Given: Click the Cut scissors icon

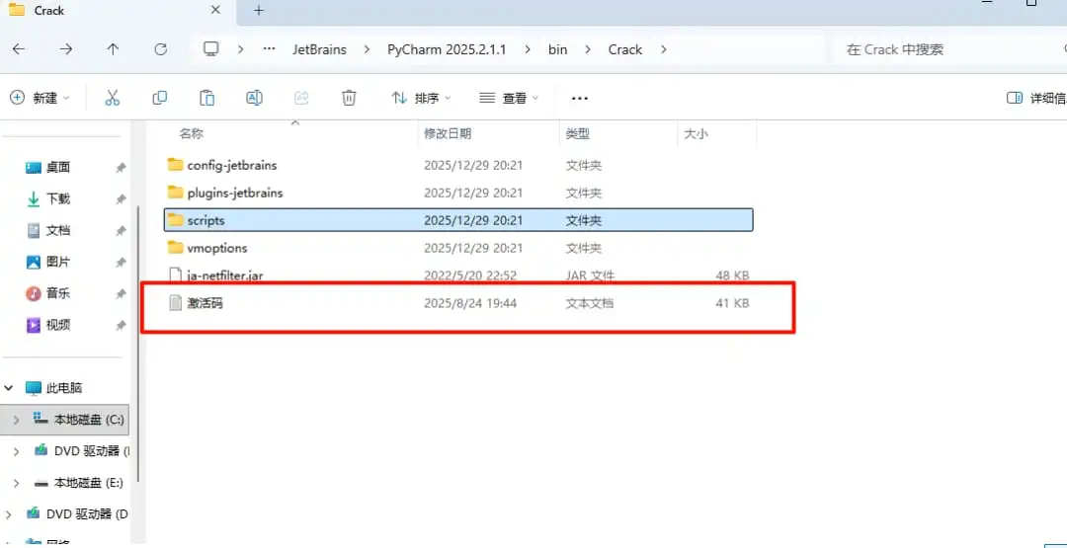Looking at the screenshot, I should coord(113,98).
